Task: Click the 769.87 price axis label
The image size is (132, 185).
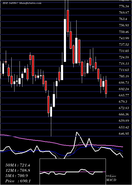Action: click(124, 13)
